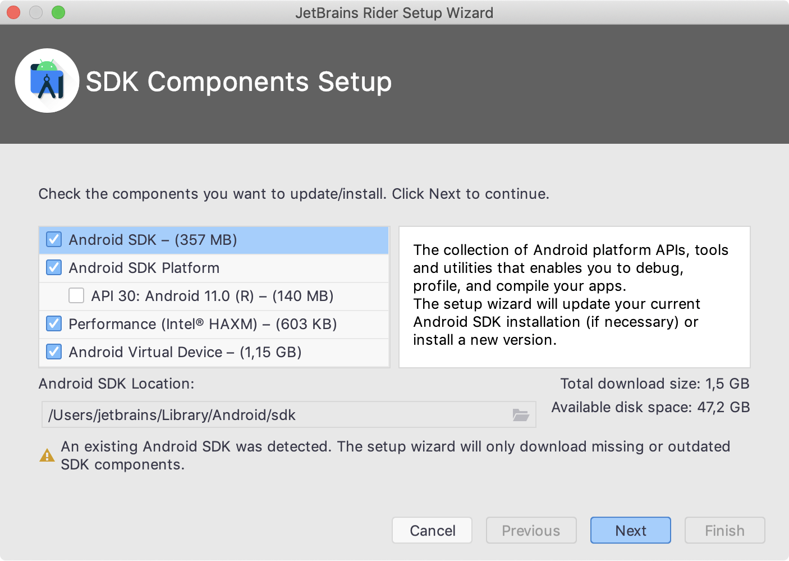Click the Android SDK Location path field
The image size is (789, 561).
click(x=275, y=415)
